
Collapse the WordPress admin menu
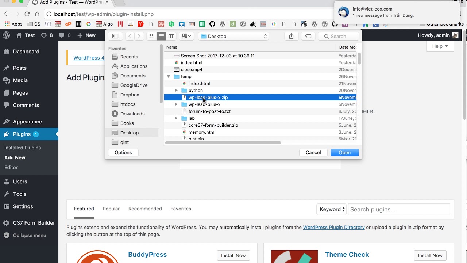[x=29, y=235]
